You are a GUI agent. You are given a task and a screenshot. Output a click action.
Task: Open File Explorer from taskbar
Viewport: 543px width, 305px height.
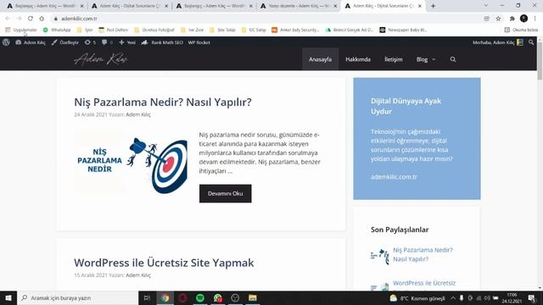click(x=253, y=297)
